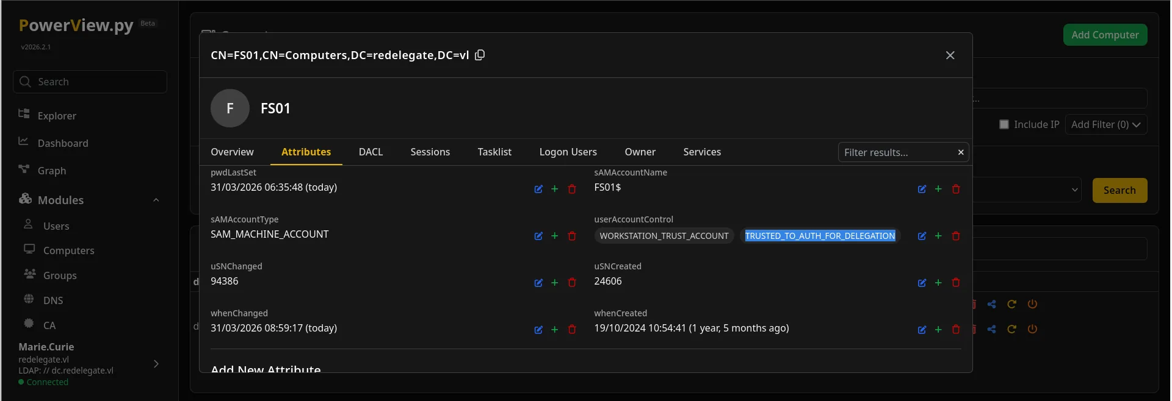Open the Services tab
Viewport: 1172px width, 401px height.
point(702,152)
